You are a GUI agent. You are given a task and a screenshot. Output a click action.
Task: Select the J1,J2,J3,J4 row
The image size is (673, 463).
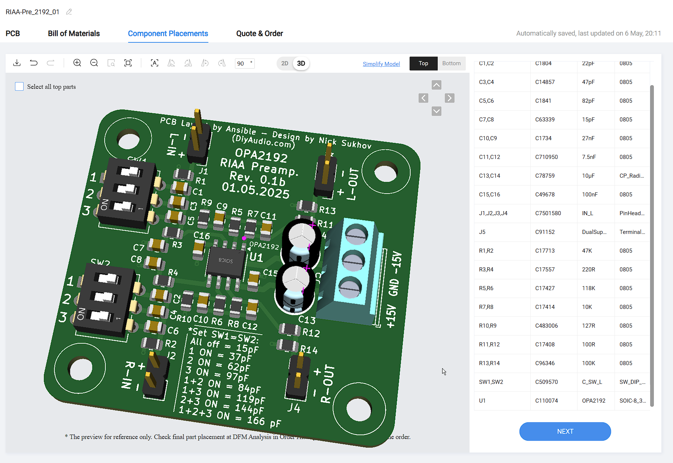[x=562, y=213]
